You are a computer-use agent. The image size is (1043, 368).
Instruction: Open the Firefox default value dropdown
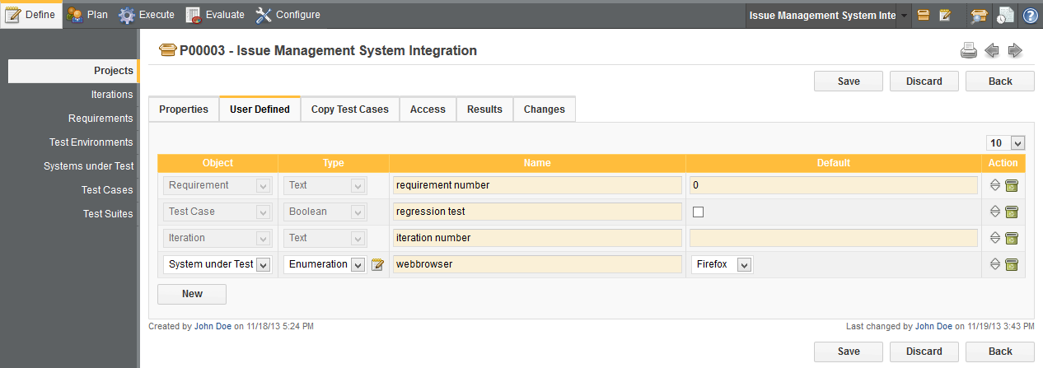click(722, 264)
